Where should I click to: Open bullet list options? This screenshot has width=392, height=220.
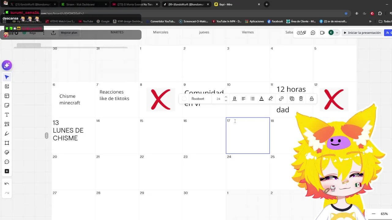(252, 99)
